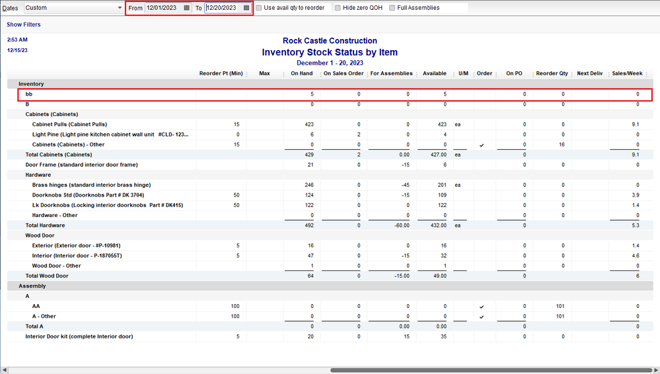Click the From date field
The image size is (660, 374).
point(163,8)
